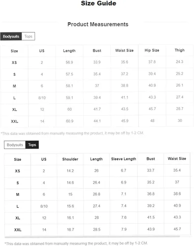Click the Shoulder column header
This screenshot has width=194, height=246.
[70, 159]
